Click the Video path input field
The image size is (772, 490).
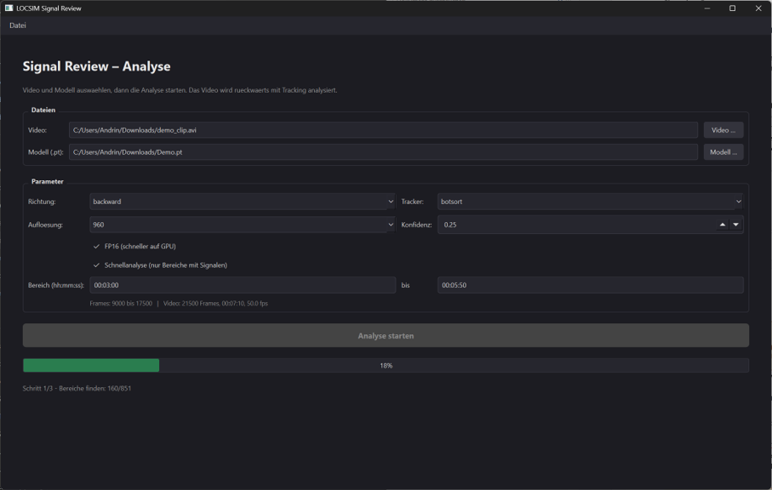click(x=383, y=130)
